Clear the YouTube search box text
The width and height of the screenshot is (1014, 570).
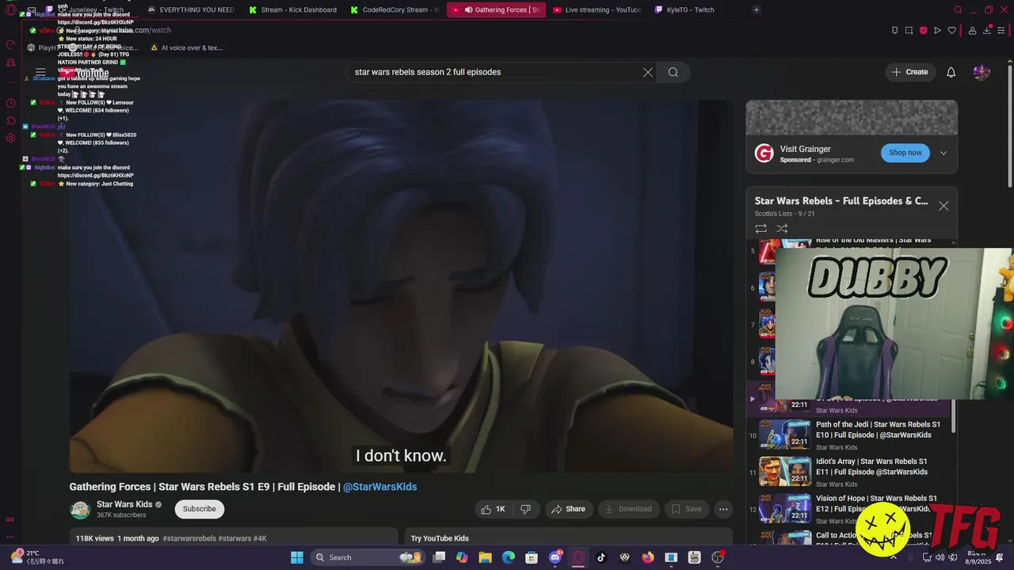(648, 72)
